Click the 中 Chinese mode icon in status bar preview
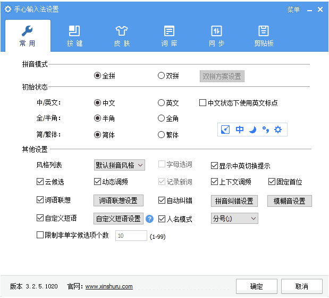329x298 pixels. (240, 130)
